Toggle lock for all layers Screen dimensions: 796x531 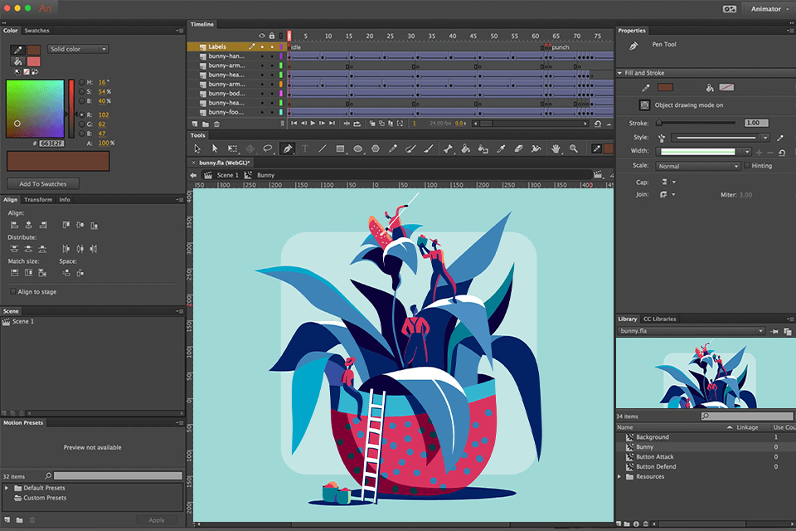tap(272, 36)
